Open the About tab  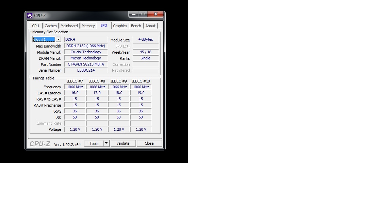tap(150, 26)
